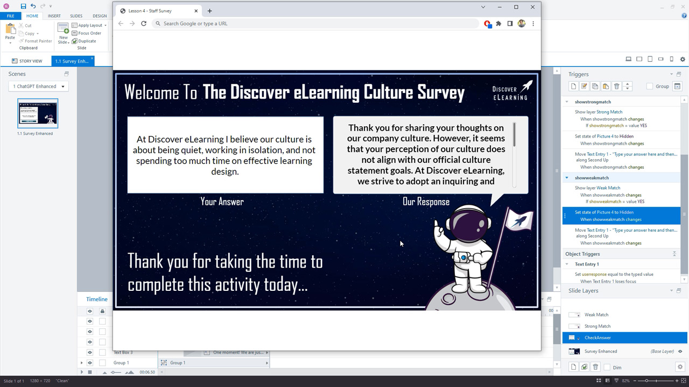Delete the selected trigger with the trash icon
This screenshot has height=387, width=689.
[616, 86]
